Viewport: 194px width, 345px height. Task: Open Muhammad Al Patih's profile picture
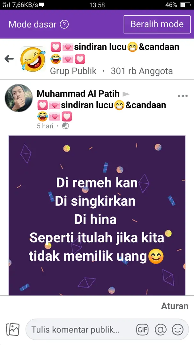pos(19,98)
